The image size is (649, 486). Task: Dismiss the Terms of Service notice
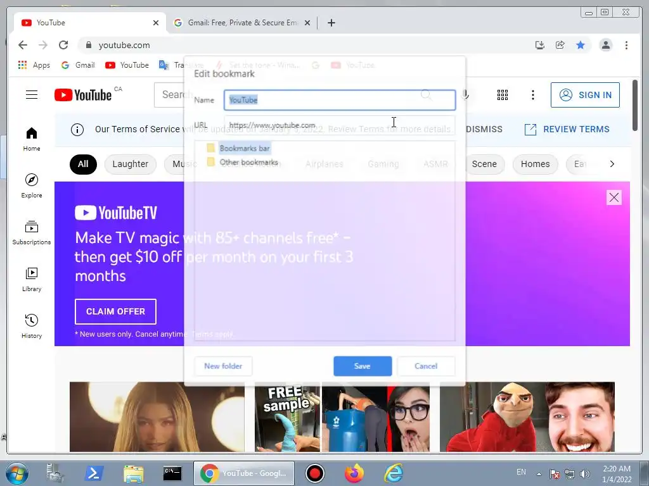coord(484,129)
